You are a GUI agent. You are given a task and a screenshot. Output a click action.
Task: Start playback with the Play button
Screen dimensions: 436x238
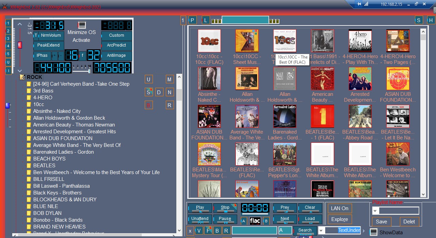[200, 207]
